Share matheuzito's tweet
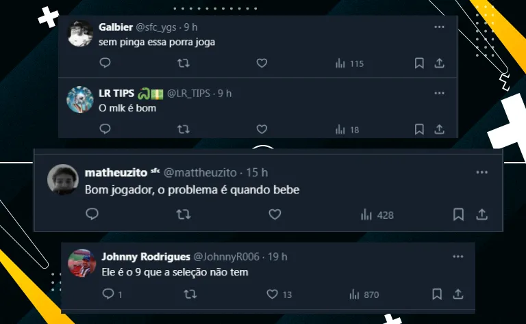Screen dimensions: 526x324 click(481, 214)
